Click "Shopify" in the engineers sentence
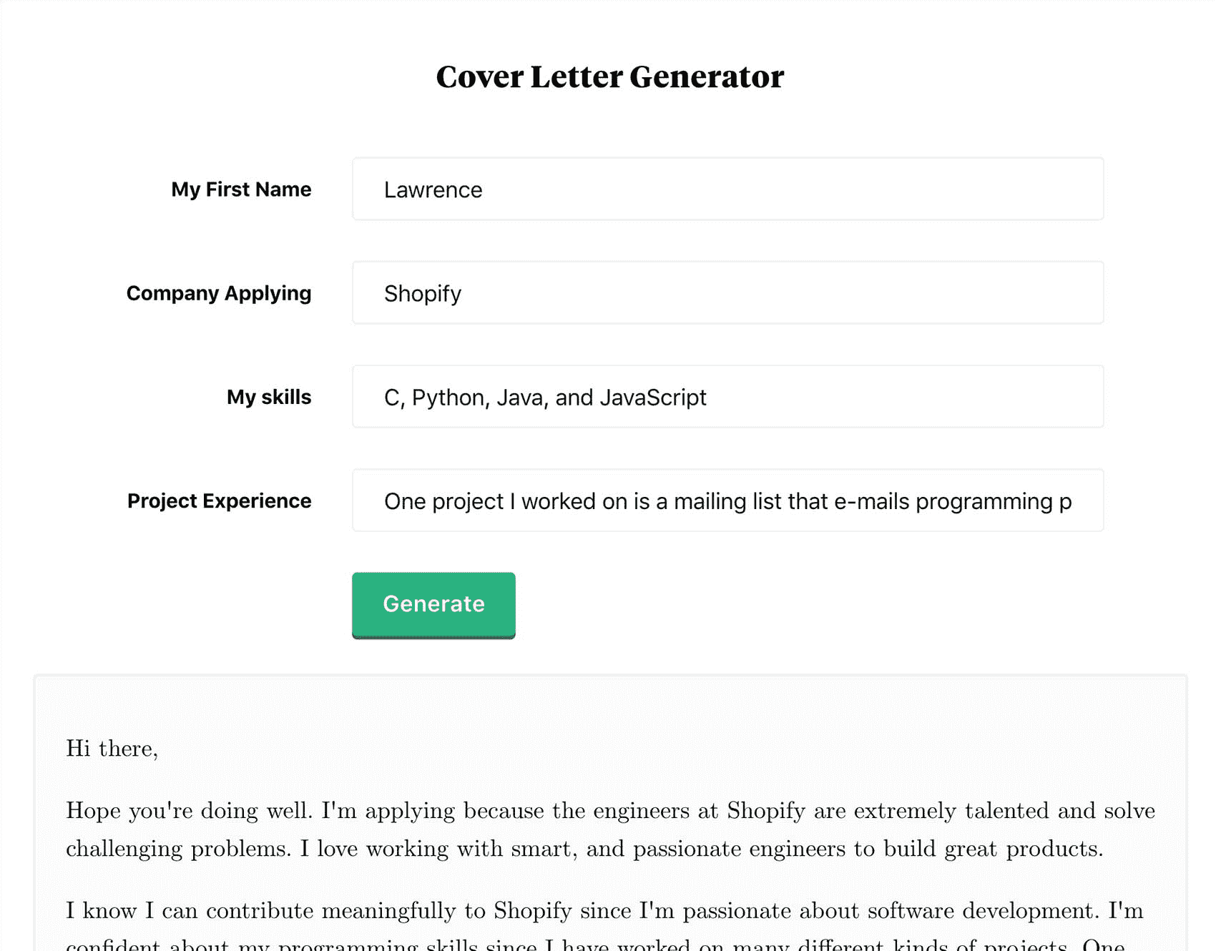 765,811
